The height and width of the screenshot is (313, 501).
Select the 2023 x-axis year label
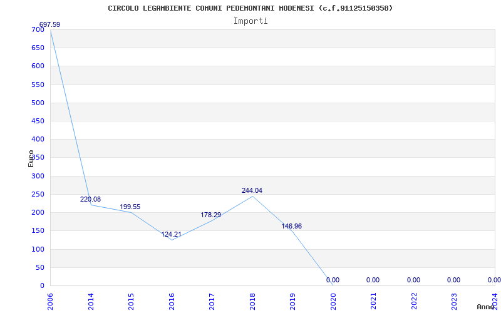455,302
